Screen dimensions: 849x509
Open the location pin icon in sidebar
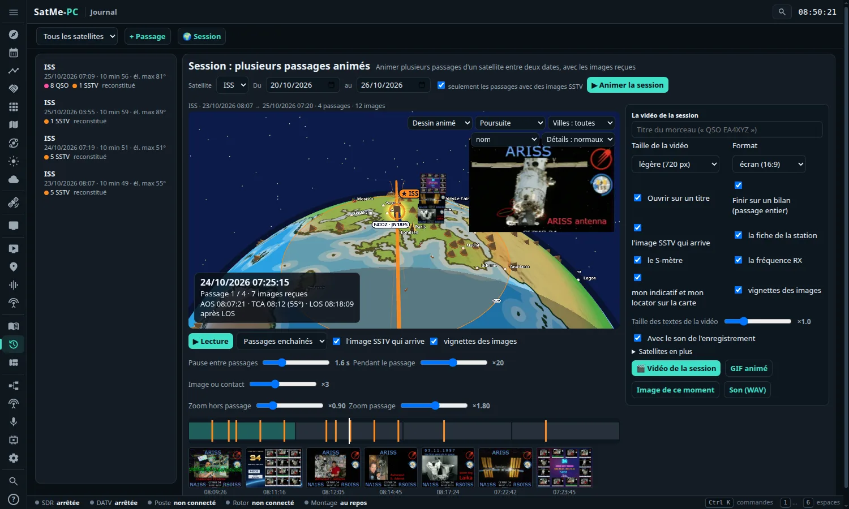pyautogui.click(x=14, y=267)
